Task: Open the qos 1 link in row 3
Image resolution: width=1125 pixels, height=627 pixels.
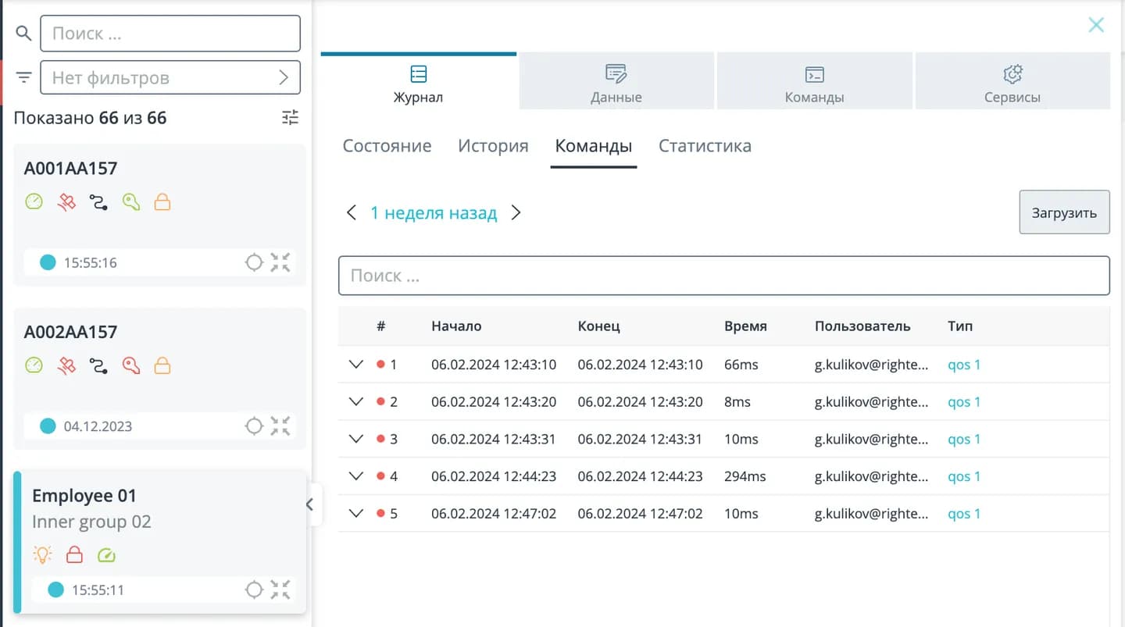Action: [964, 439]
